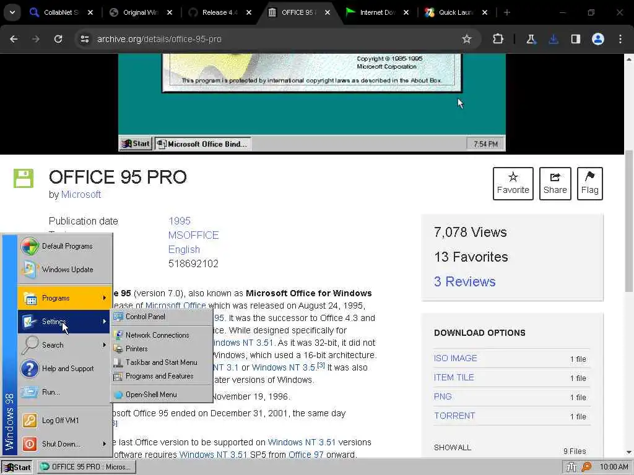Open site information icon in address bar
Viewport: 634px width, 475px height.
click(x=84, y=39)
